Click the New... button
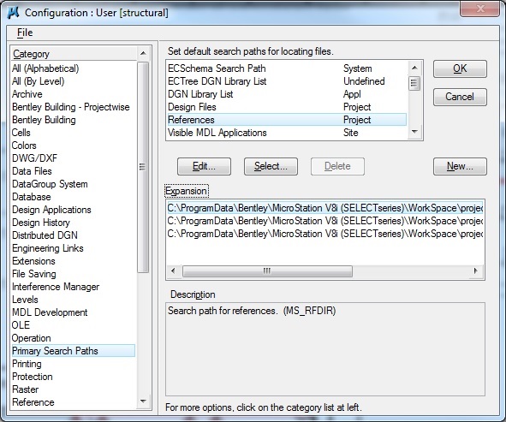The height and width of the screenshot is (422, 506). (x=460, y=166)
